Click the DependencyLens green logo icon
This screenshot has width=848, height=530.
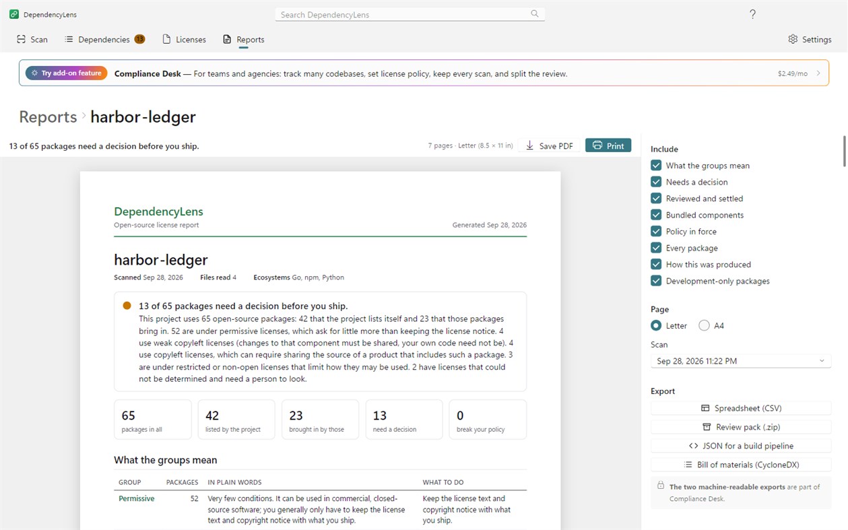click(14, 14)
